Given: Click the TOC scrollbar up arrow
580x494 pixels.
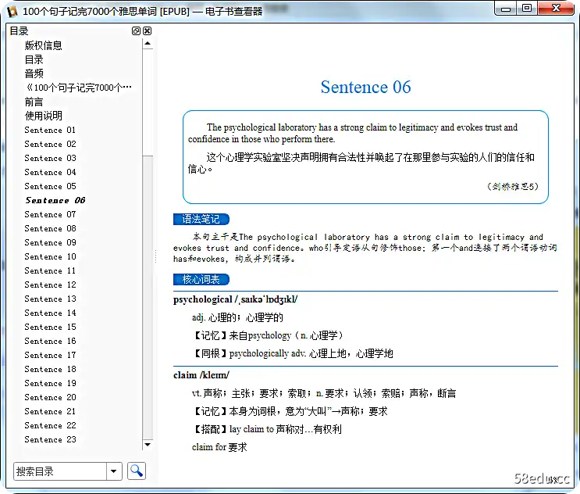Looking at the screenshot, I should point(148,44).
